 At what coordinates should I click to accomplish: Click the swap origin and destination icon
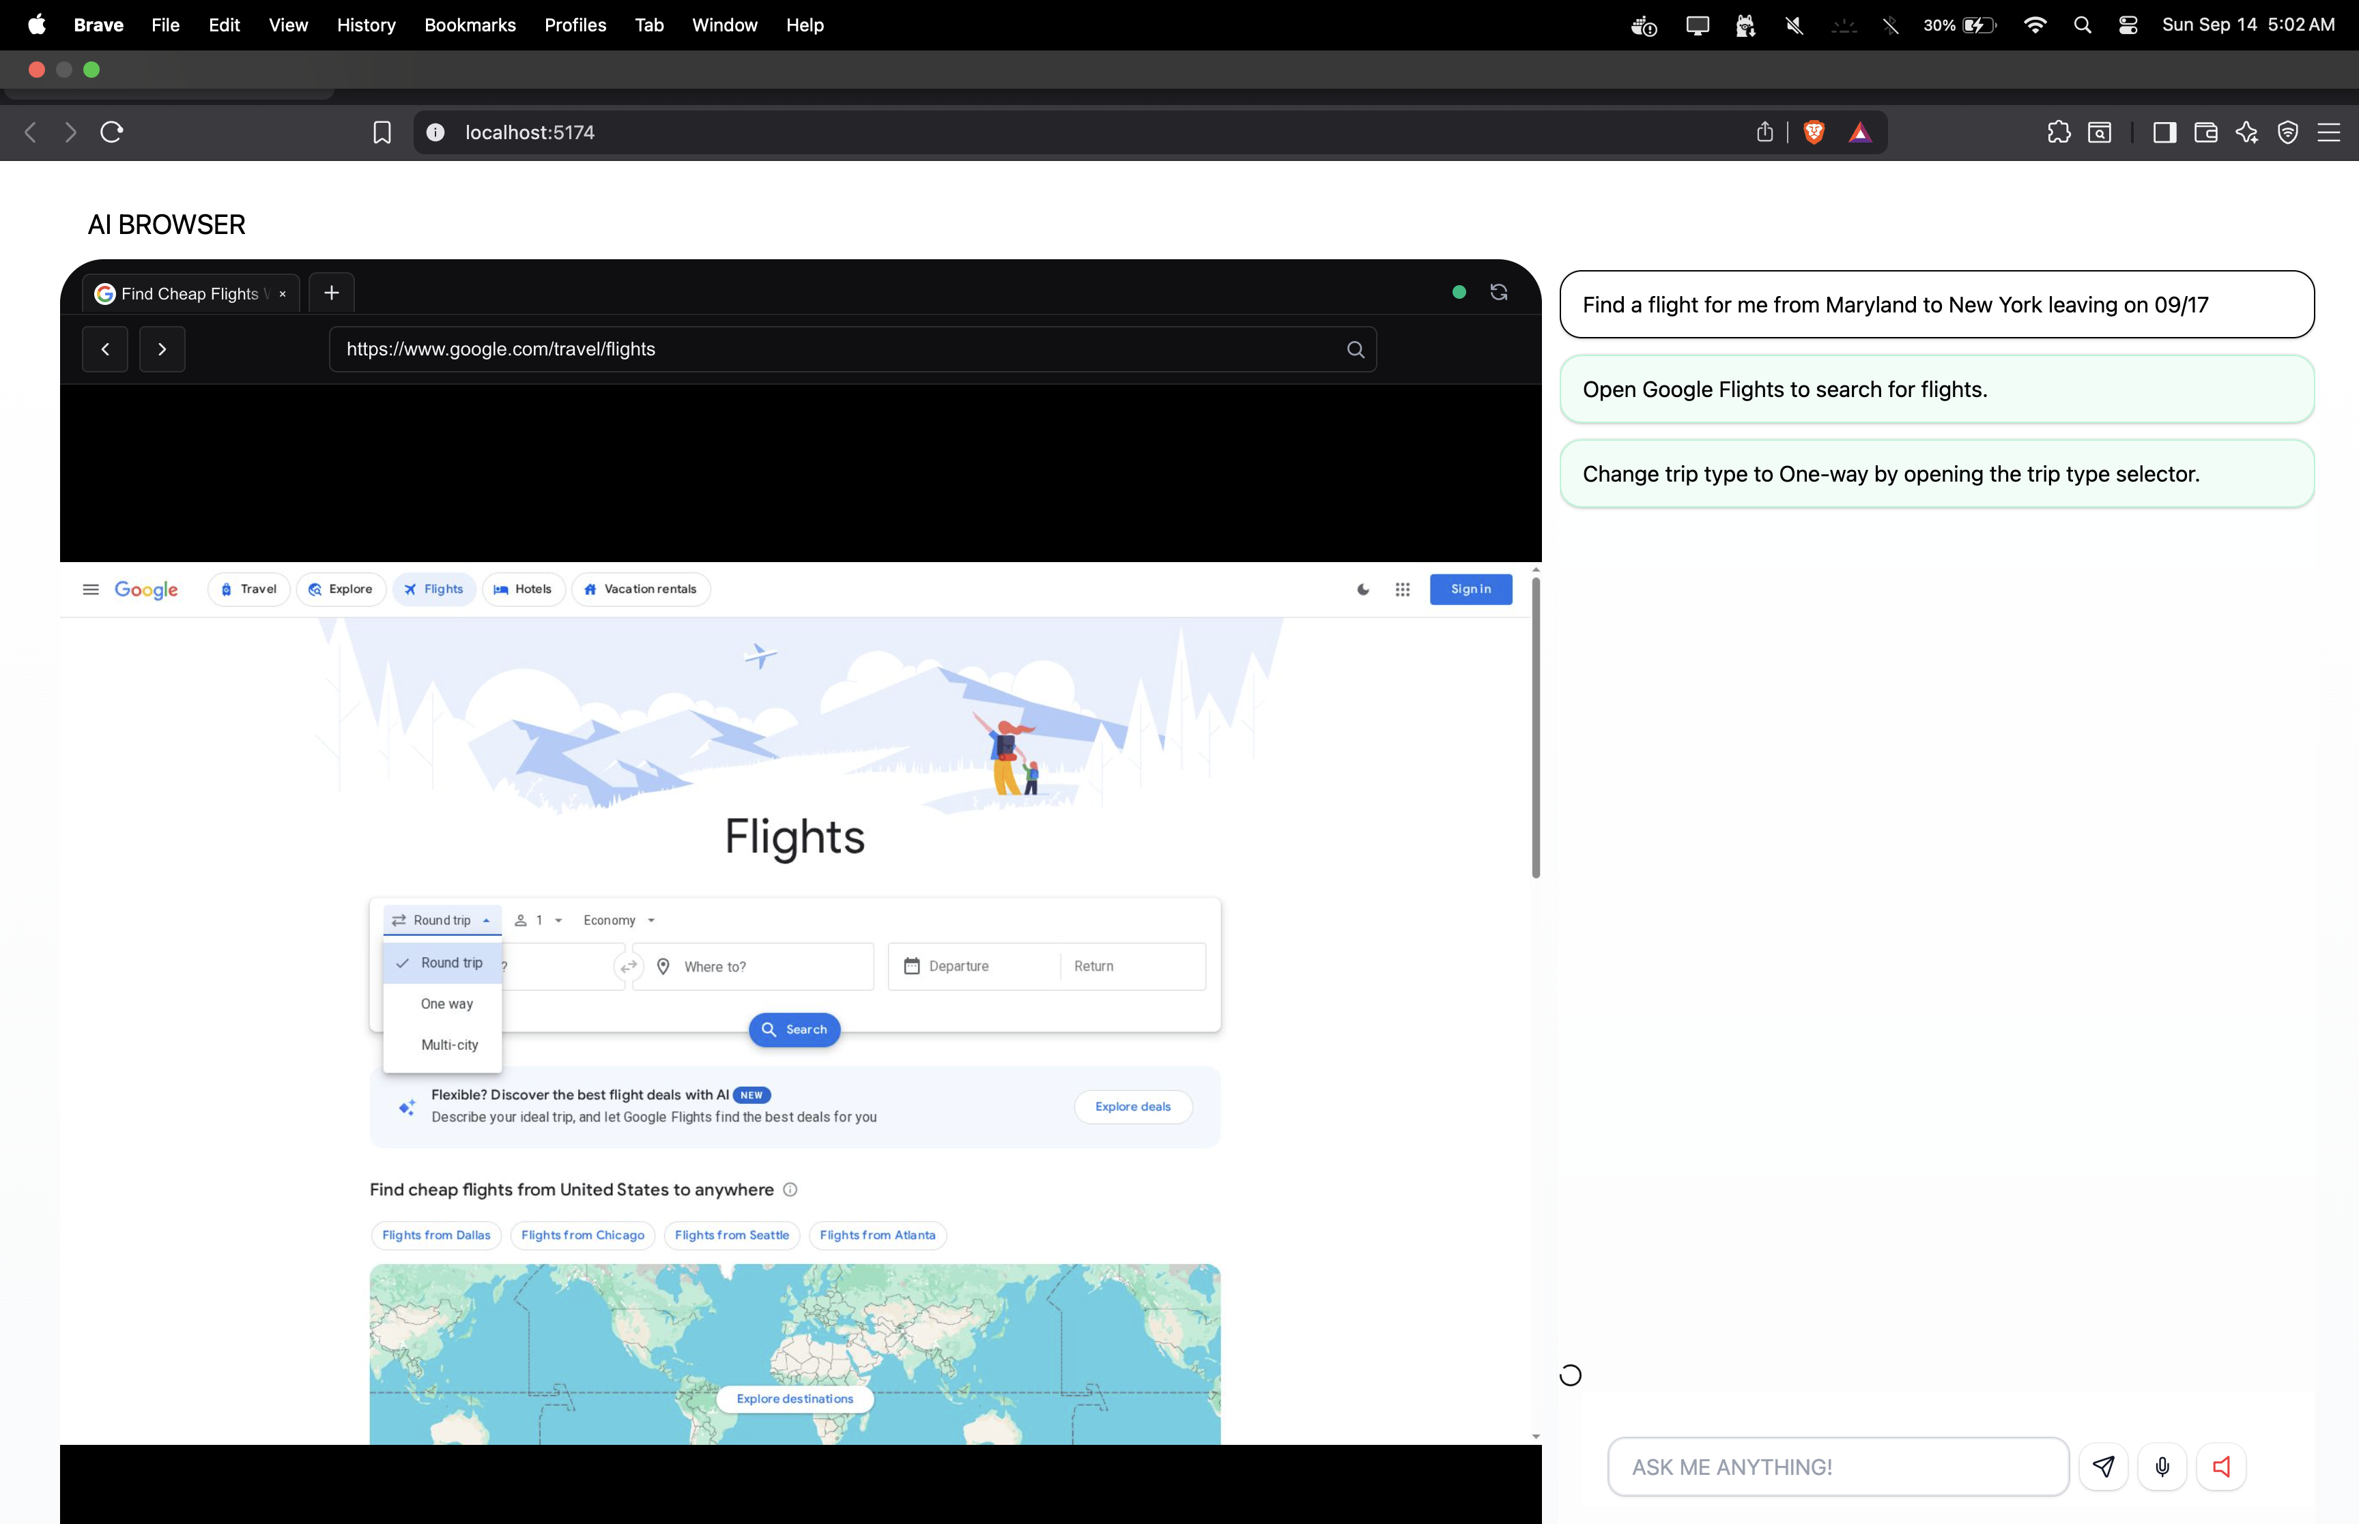[629, 967]
